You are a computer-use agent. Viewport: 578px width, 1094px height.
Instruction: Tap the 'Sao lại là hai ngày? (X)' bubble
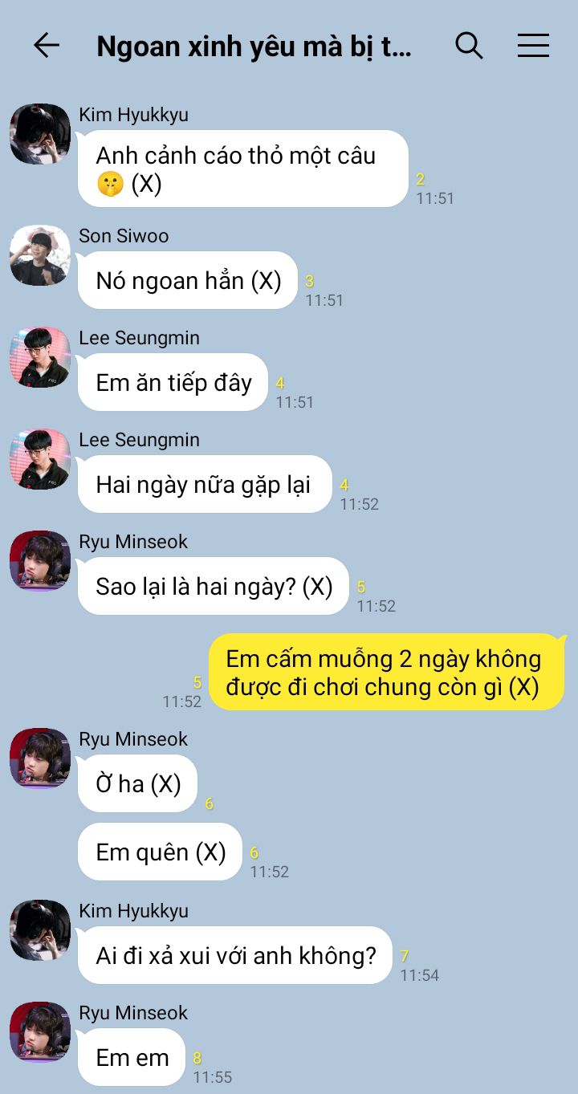[x=214, y=586]
